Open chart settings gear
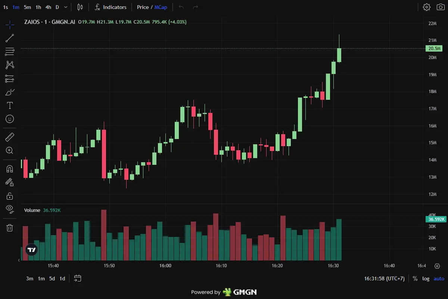This screenshot has width=448, height=299. 427,7
